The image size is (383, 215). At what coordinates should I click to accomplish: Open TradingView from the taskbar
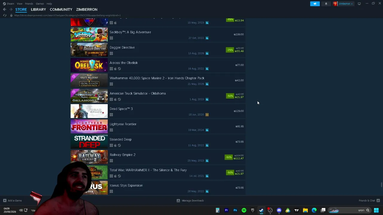[x=297, y=210]
